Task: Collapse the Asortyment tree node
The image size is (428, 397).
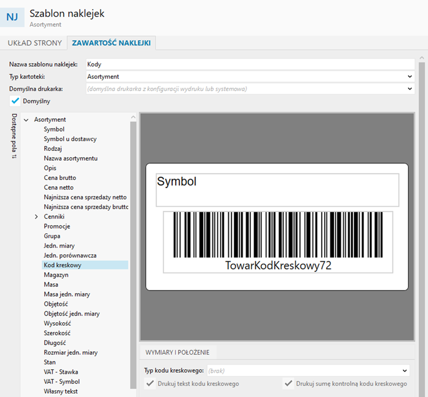Action: [x=26, y=120]
